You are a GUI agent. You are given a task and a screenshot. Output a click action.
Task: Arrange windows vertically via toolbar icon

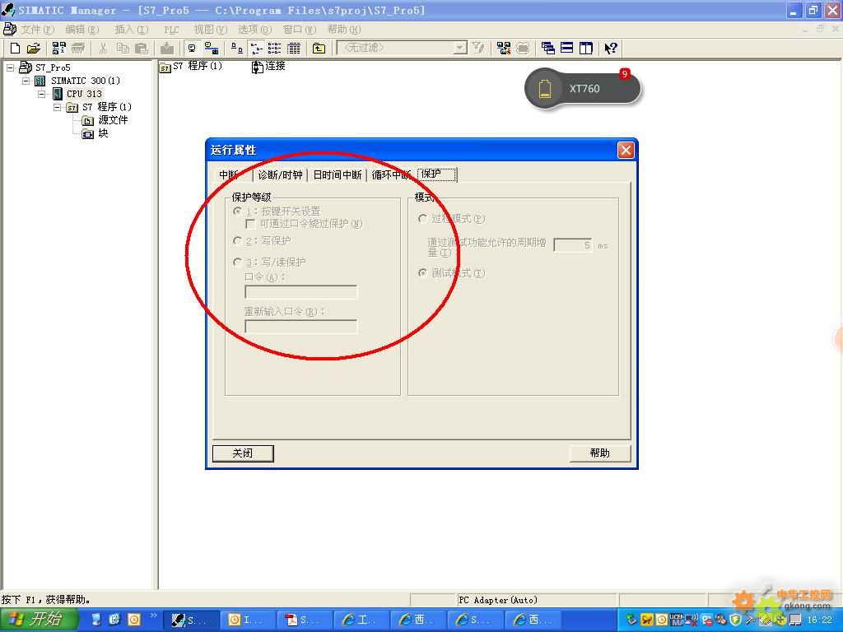tap(585, 49)
